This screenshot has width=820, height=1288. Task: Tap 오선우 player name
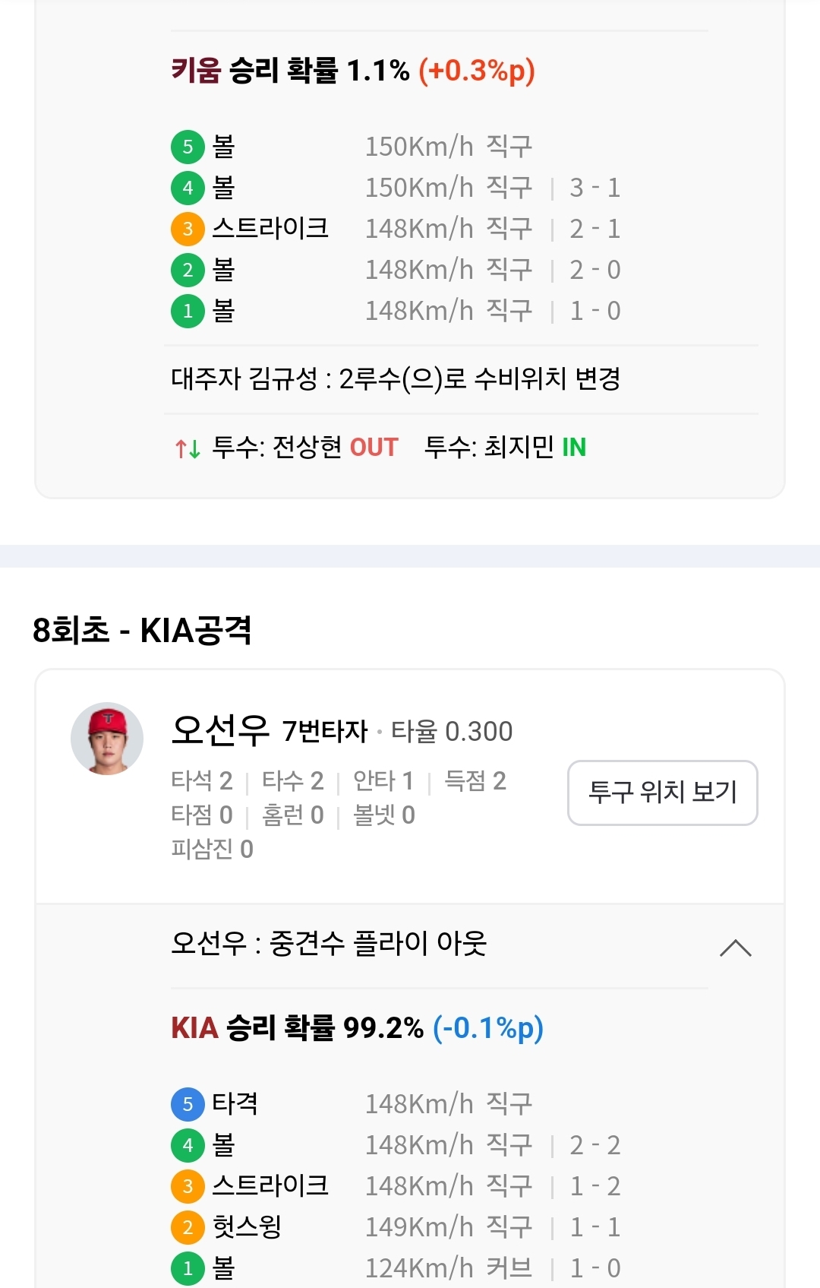click(220, 730)
